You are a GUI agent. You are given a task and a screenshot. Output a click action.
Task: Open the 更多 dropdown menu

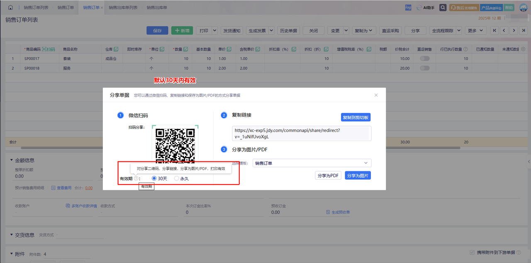[x=475, y=30]
